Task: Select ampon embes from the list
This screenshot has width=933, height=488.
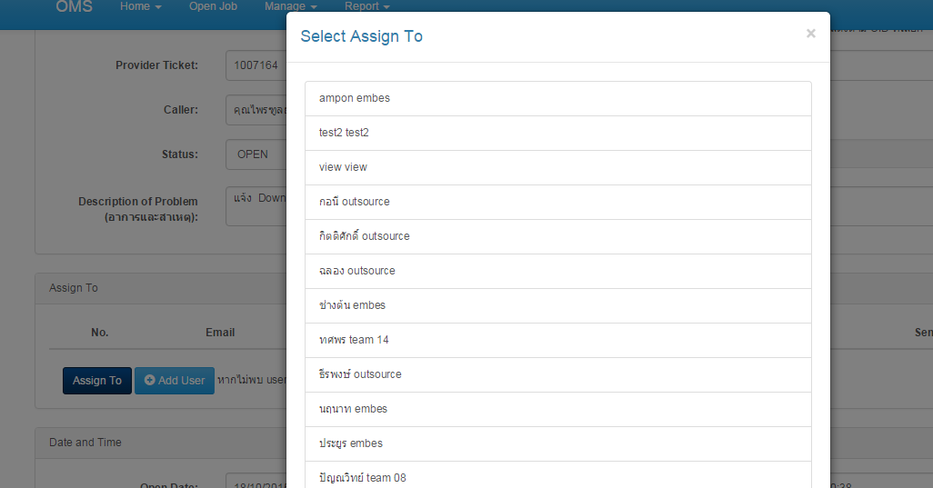Action: point(558,99)
